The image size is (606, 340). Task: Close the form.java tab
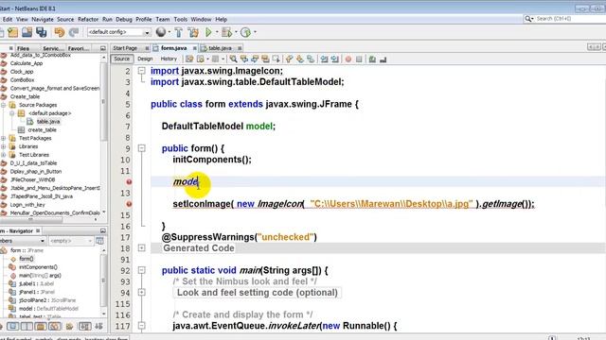194,48
